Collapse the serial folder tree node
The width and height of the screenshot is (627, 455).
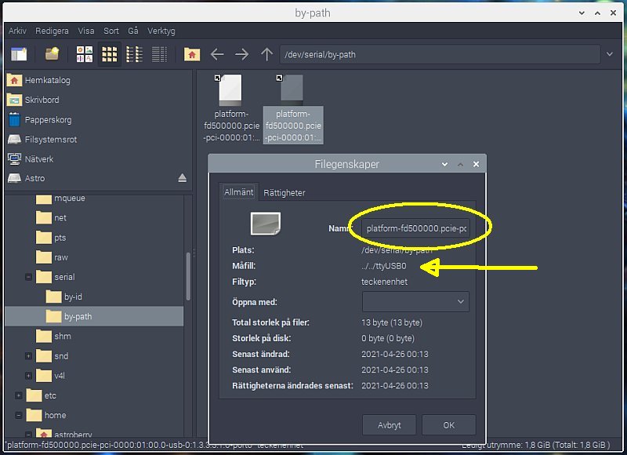[x=28, y=277]
